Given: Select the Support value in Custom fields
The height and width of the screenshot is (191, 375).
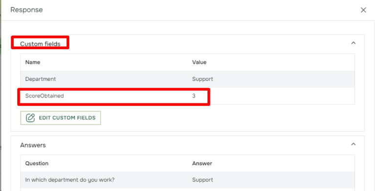Looking at the screenshot, I should click(203, 79).
